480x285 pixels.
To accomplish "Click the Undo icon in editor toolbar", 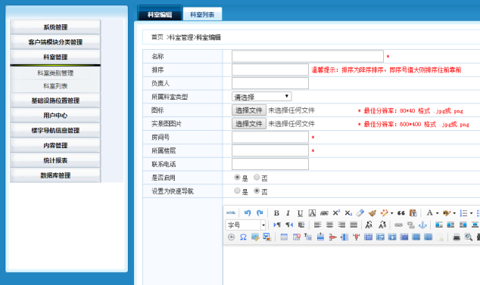I will [x=248, y=213].
